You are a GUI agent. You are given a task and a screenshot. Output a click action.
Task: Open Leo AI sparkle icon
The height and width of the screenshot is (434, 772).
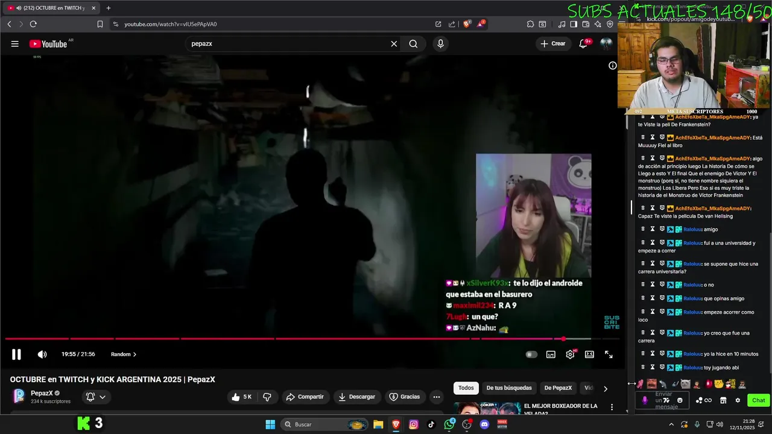(598, 24)
